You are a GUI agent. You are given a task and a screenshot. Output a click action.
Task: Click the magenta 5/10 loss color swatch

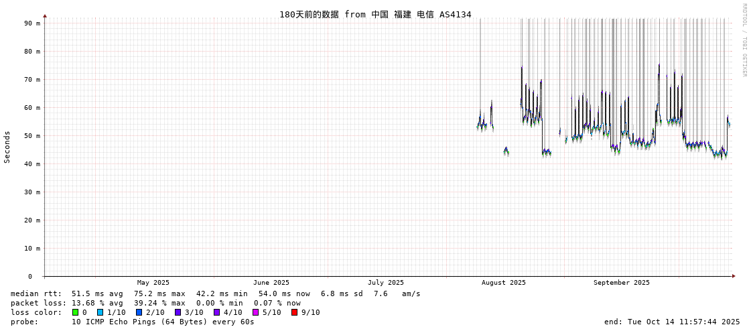pyautogui.click(x=255, y=312)
